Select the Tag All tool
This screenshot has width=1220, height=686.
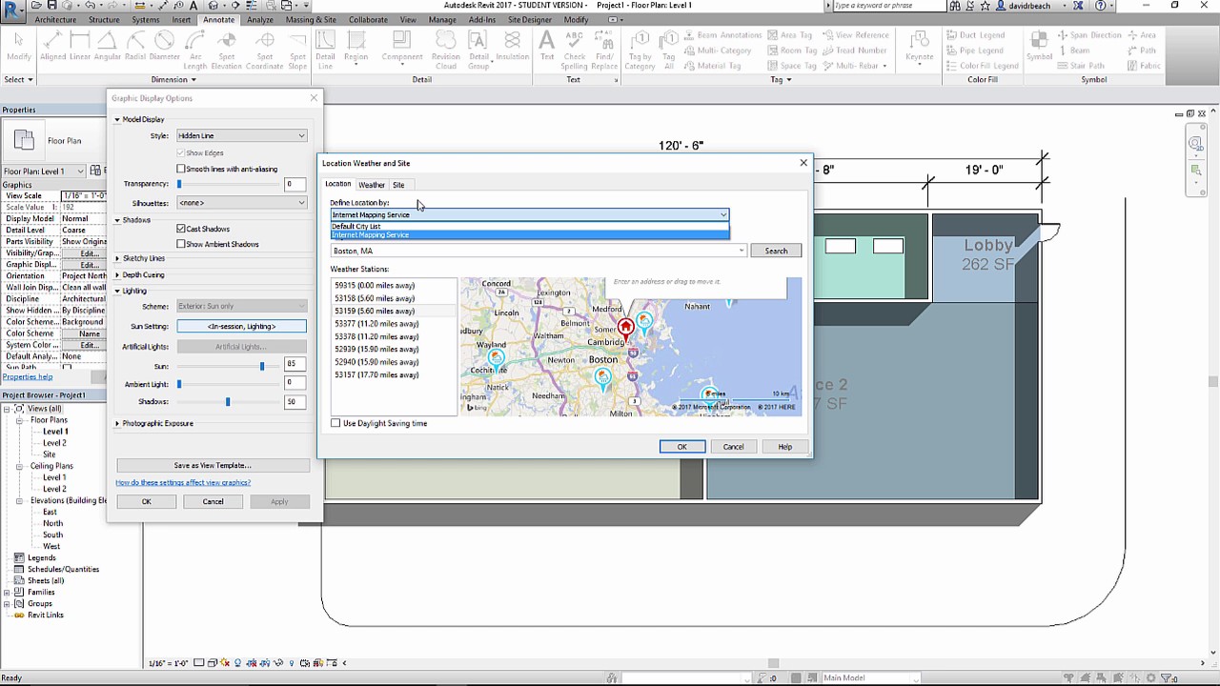[x=669, y=51]
